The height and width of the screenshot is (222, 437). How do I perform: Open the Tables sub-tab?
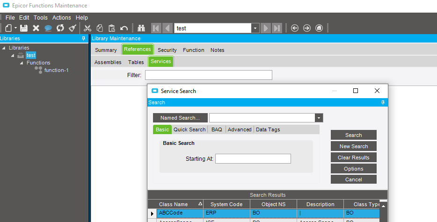tap(136, 62)
